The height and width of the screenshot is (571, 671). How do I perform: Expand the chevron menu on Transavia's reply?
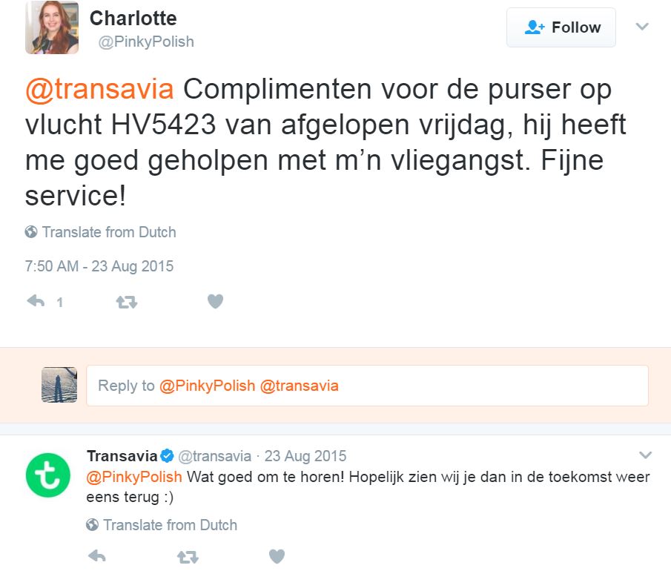coord(645,455)
